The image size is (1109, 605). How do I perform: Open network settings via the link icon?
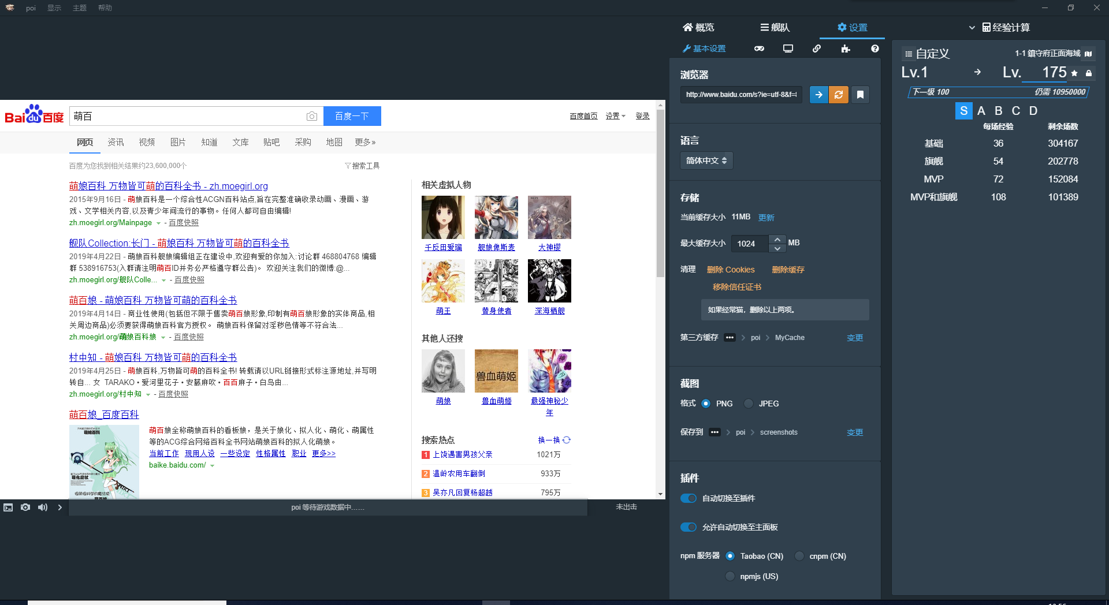point(817,48)
